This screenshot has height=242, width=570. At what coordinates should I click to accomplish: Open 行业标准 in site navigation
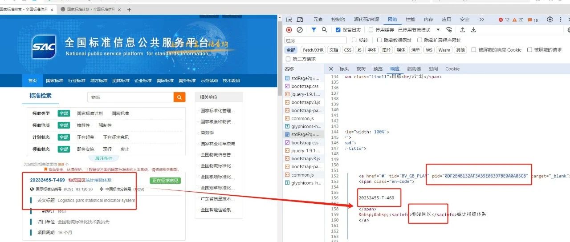tap(77, 81)
